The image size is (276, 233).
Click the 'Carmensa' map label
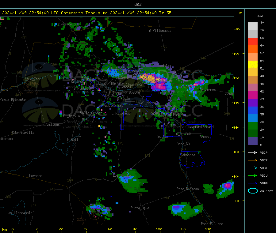[x=188, y=155]
